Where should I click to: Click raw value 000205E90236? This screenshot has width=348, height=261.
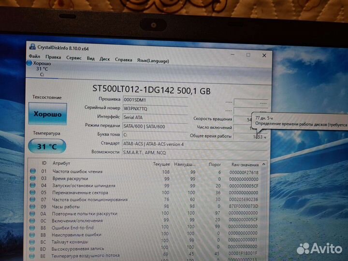(x=244, y=200)
